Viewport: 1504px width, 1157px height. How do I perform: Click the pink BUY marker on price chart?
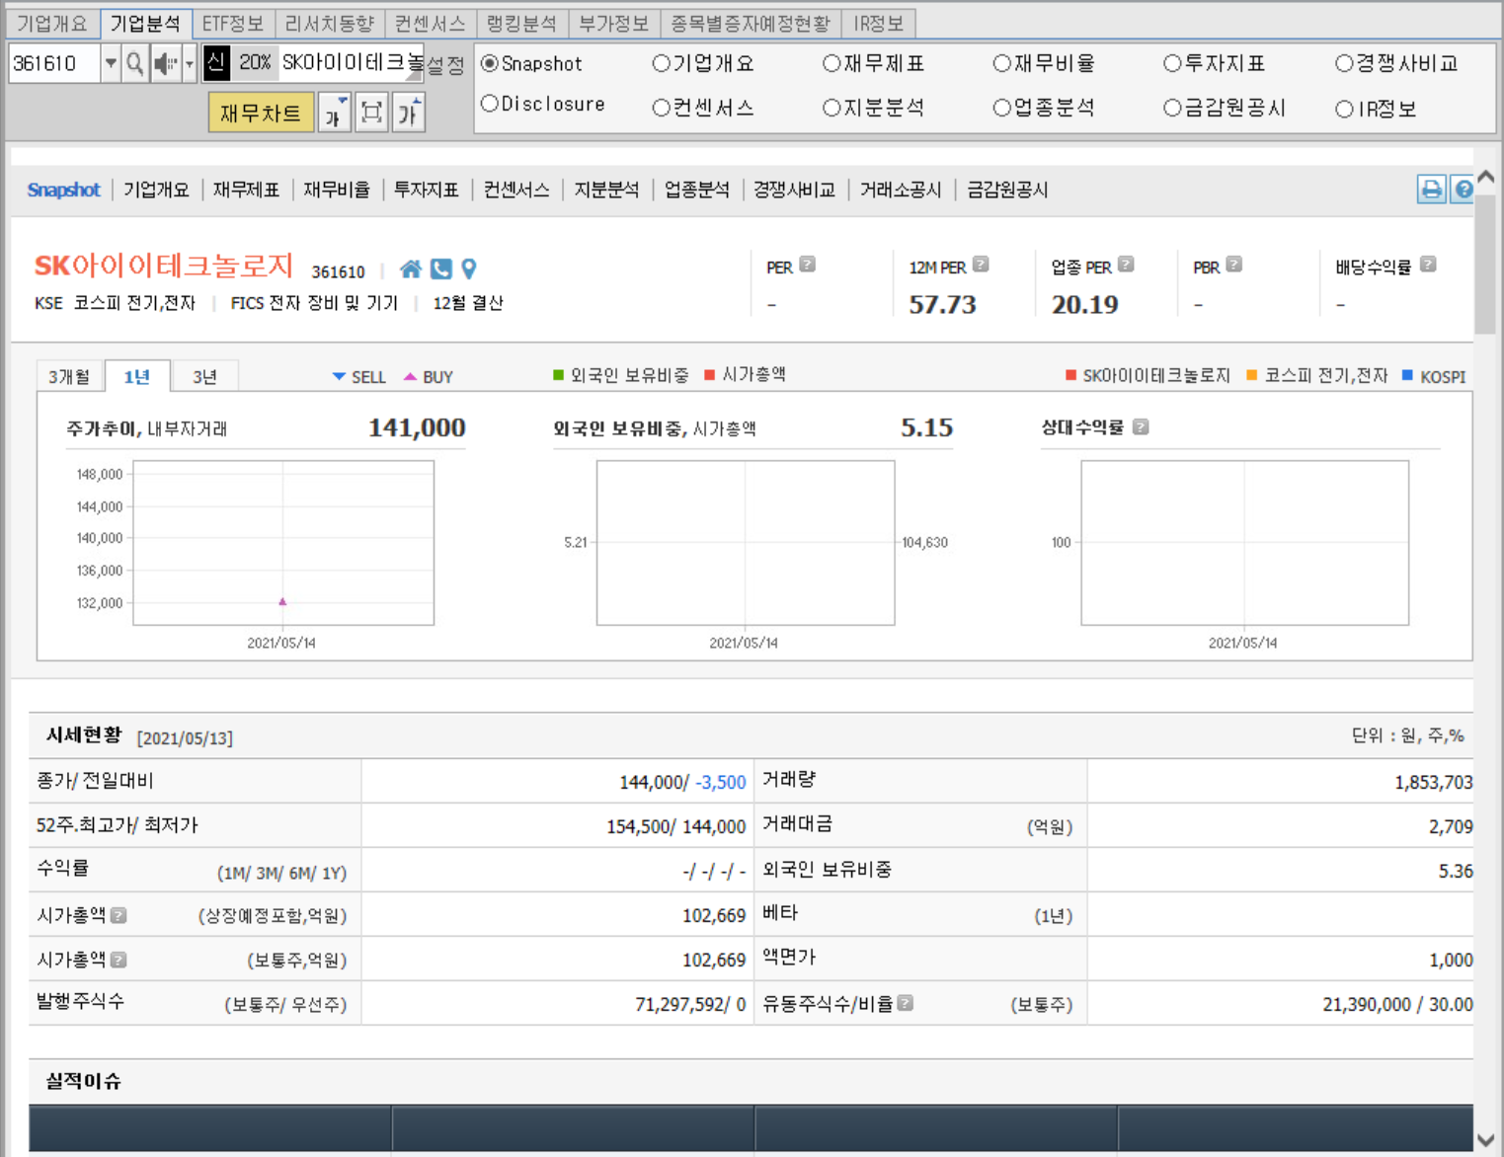click(282, 601)
